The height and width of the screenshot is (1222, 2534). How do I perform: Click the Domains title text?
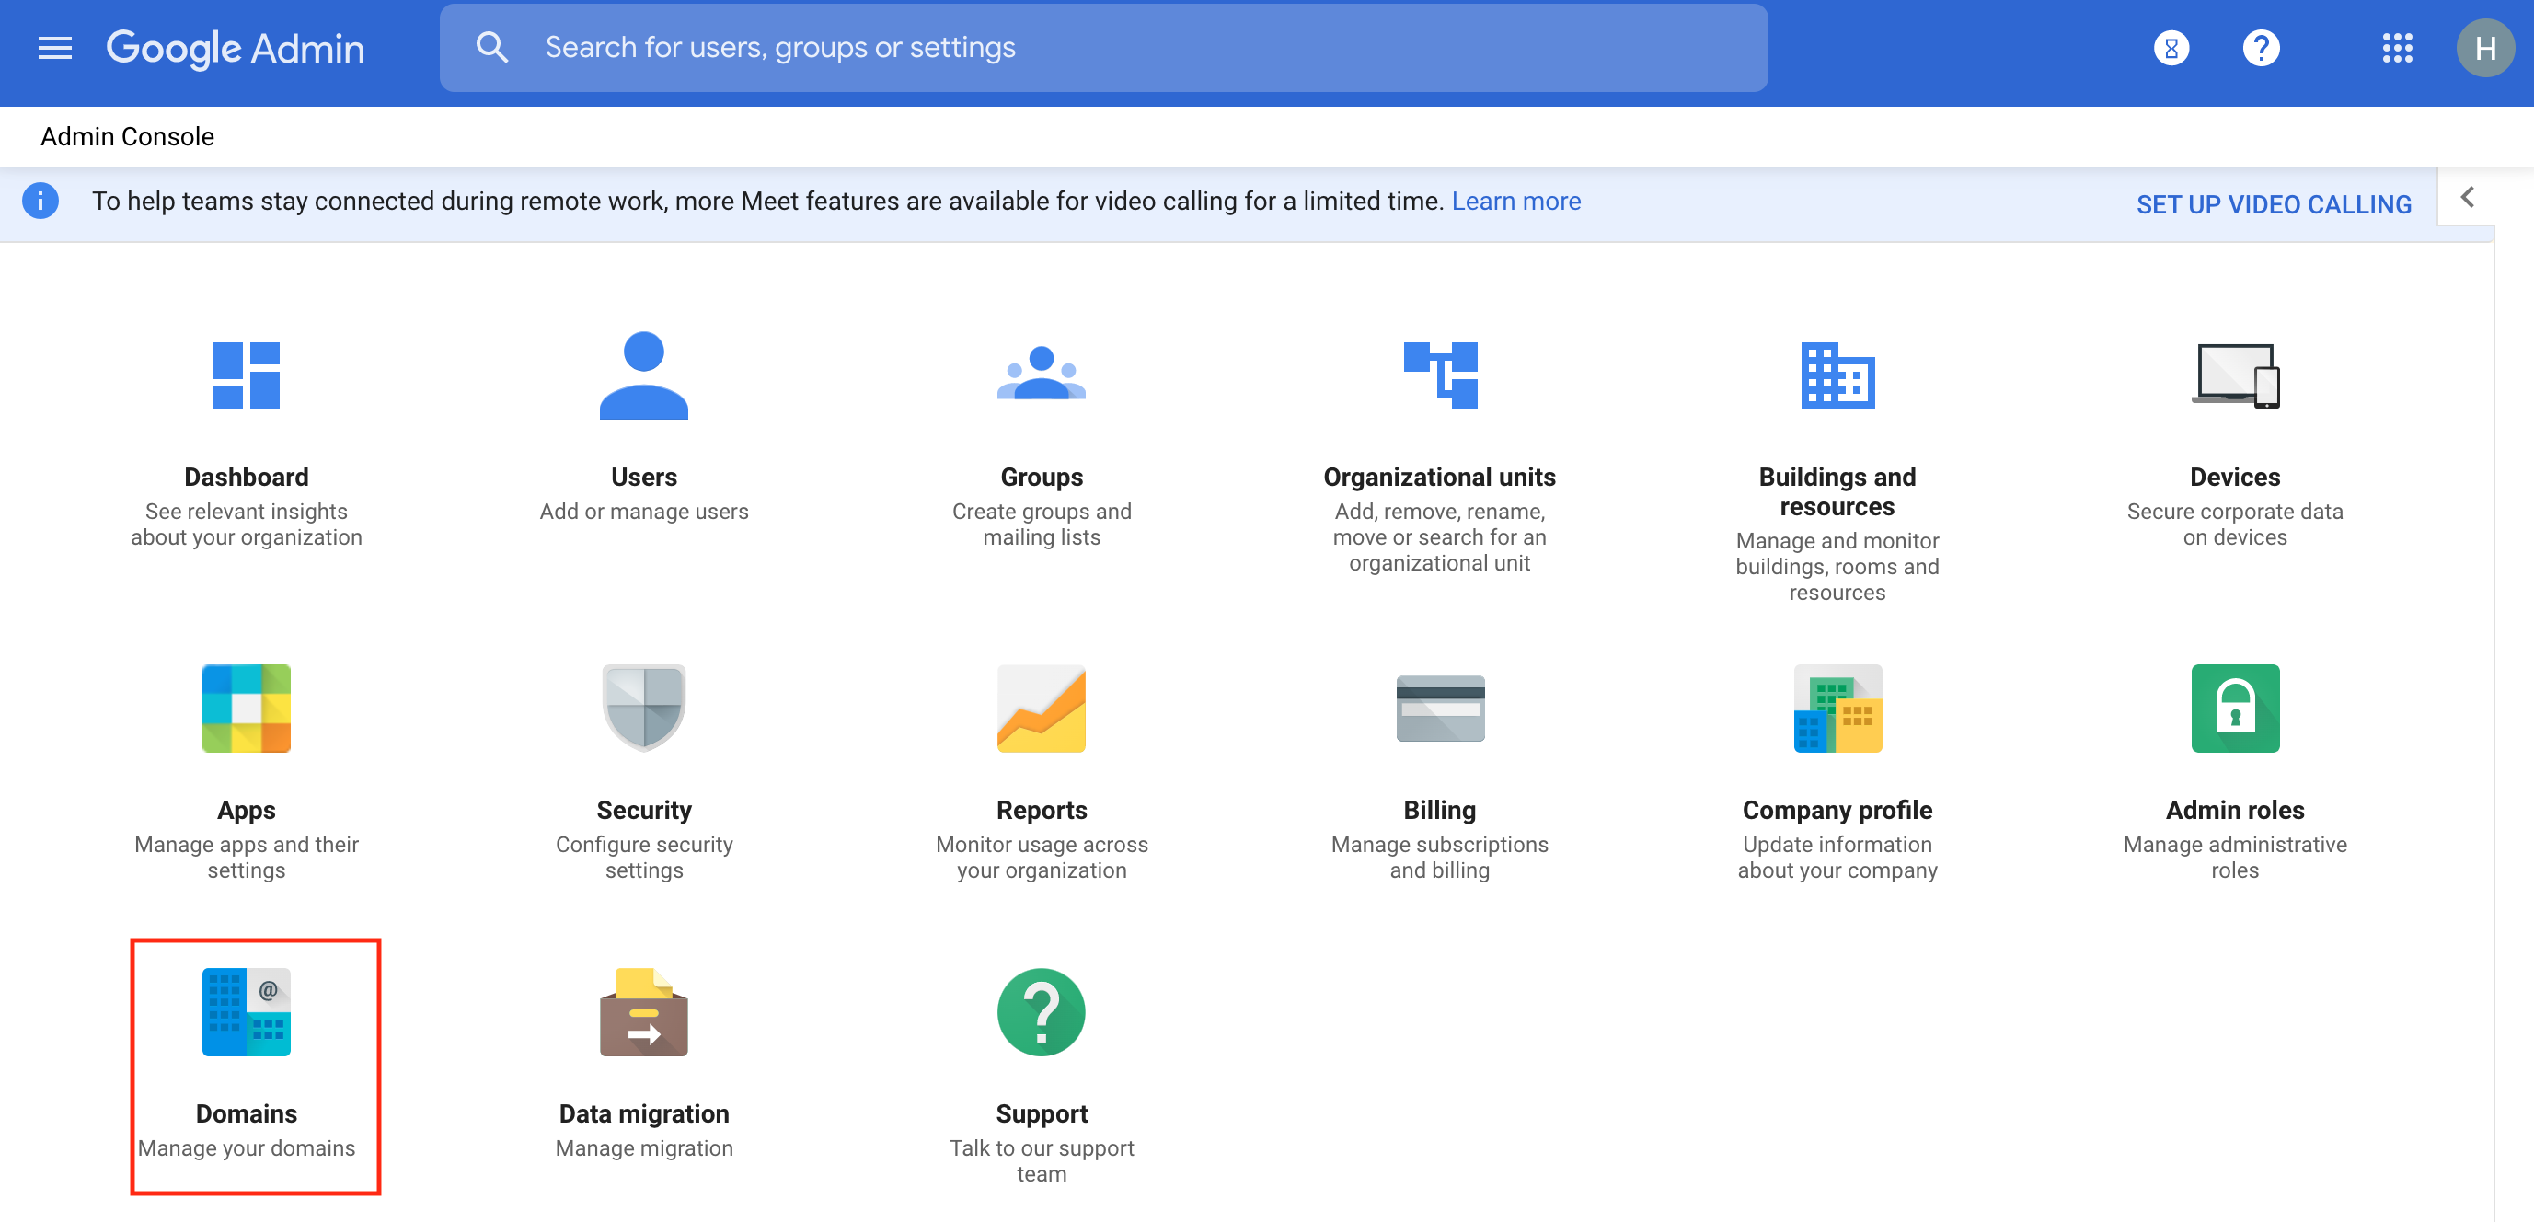point(246,1113)
